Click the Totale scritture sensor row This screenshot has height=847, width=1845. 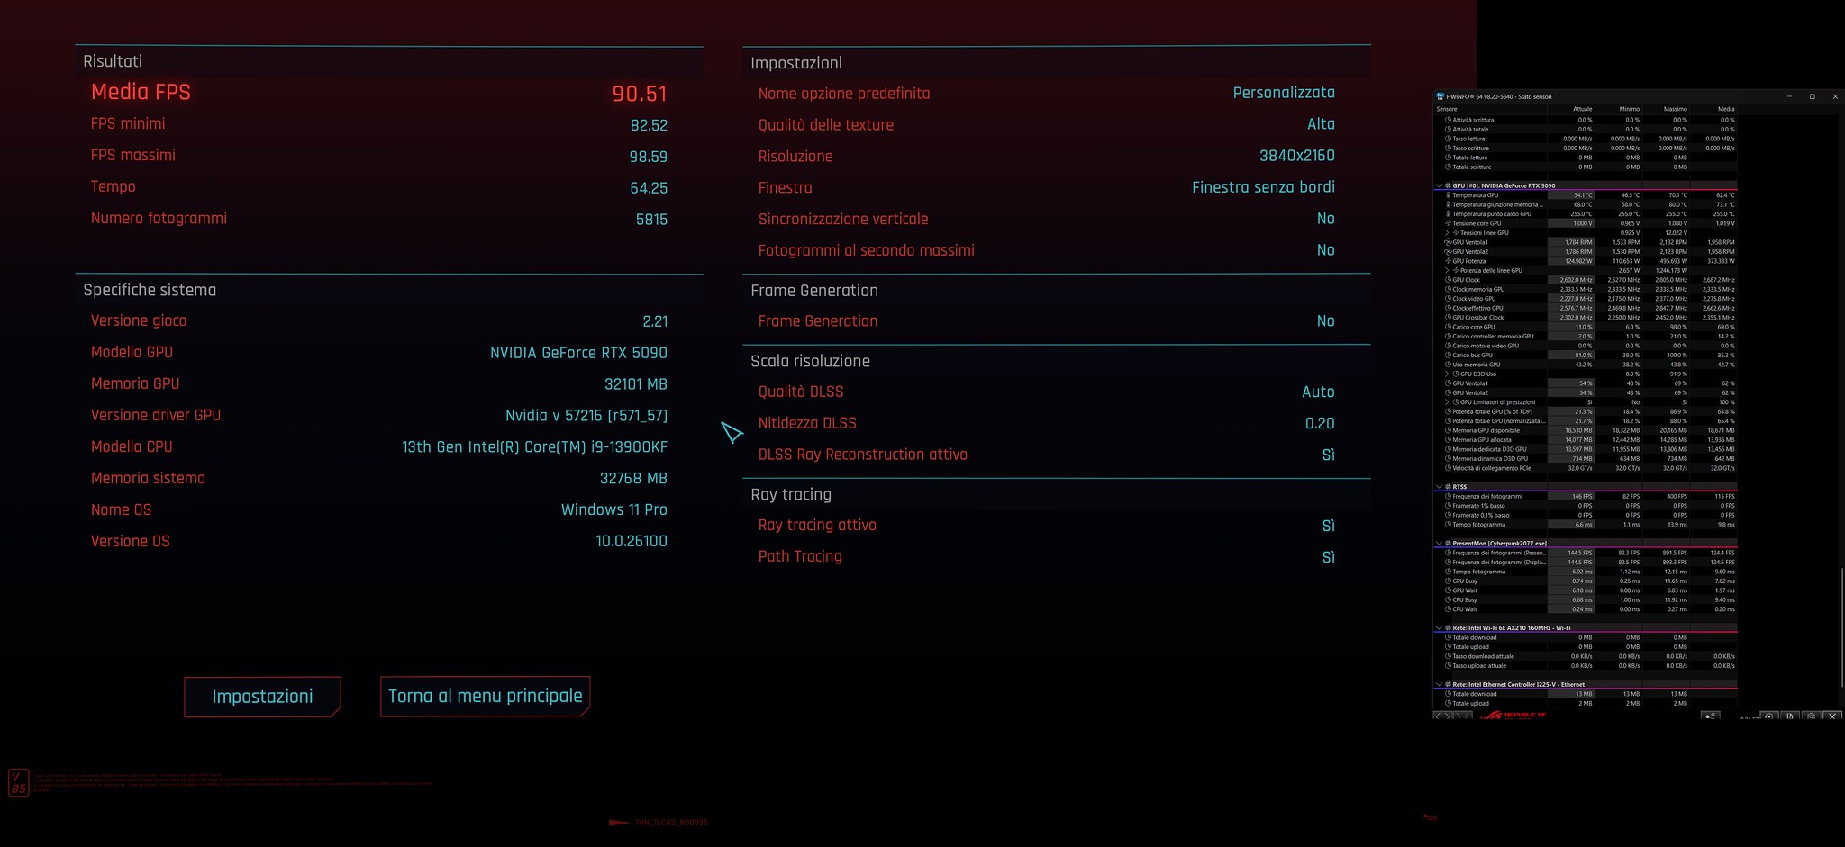1586,167
